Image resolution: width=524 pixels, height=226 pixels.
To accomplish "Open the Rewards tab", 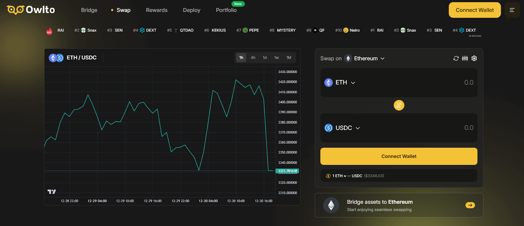I will click(x=157, y=10).
